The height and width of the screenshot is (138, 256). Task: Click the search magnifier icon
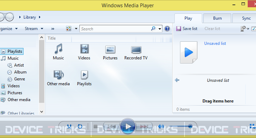pyautogui.click(x=153, y=29)
